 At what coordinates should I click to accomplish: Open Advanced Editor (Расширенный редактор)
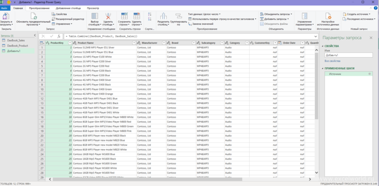click(x=68, y=19)
